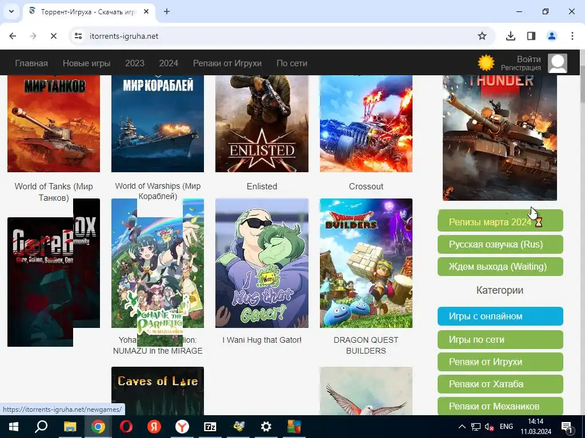This screenshot has height=438, width=585.
Task: Open the Settings gear in taskbar
Action: point(266,427)
